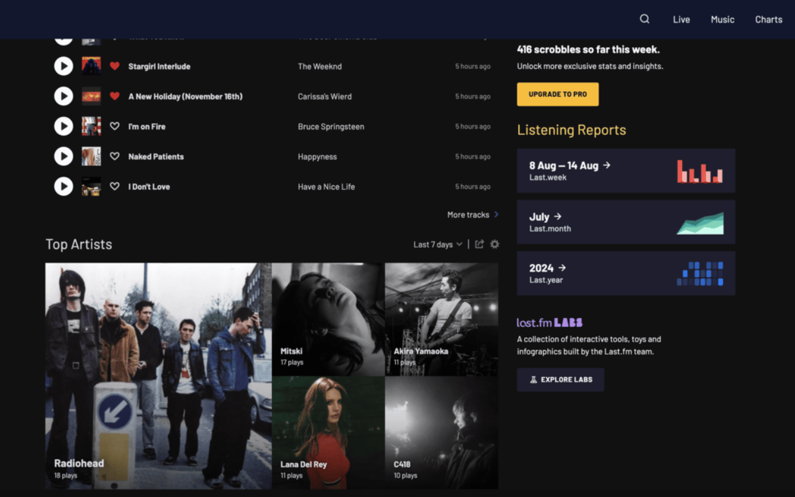Open Radiohead artist tile
Screen dimensions: 795x497
pos(158,376)
